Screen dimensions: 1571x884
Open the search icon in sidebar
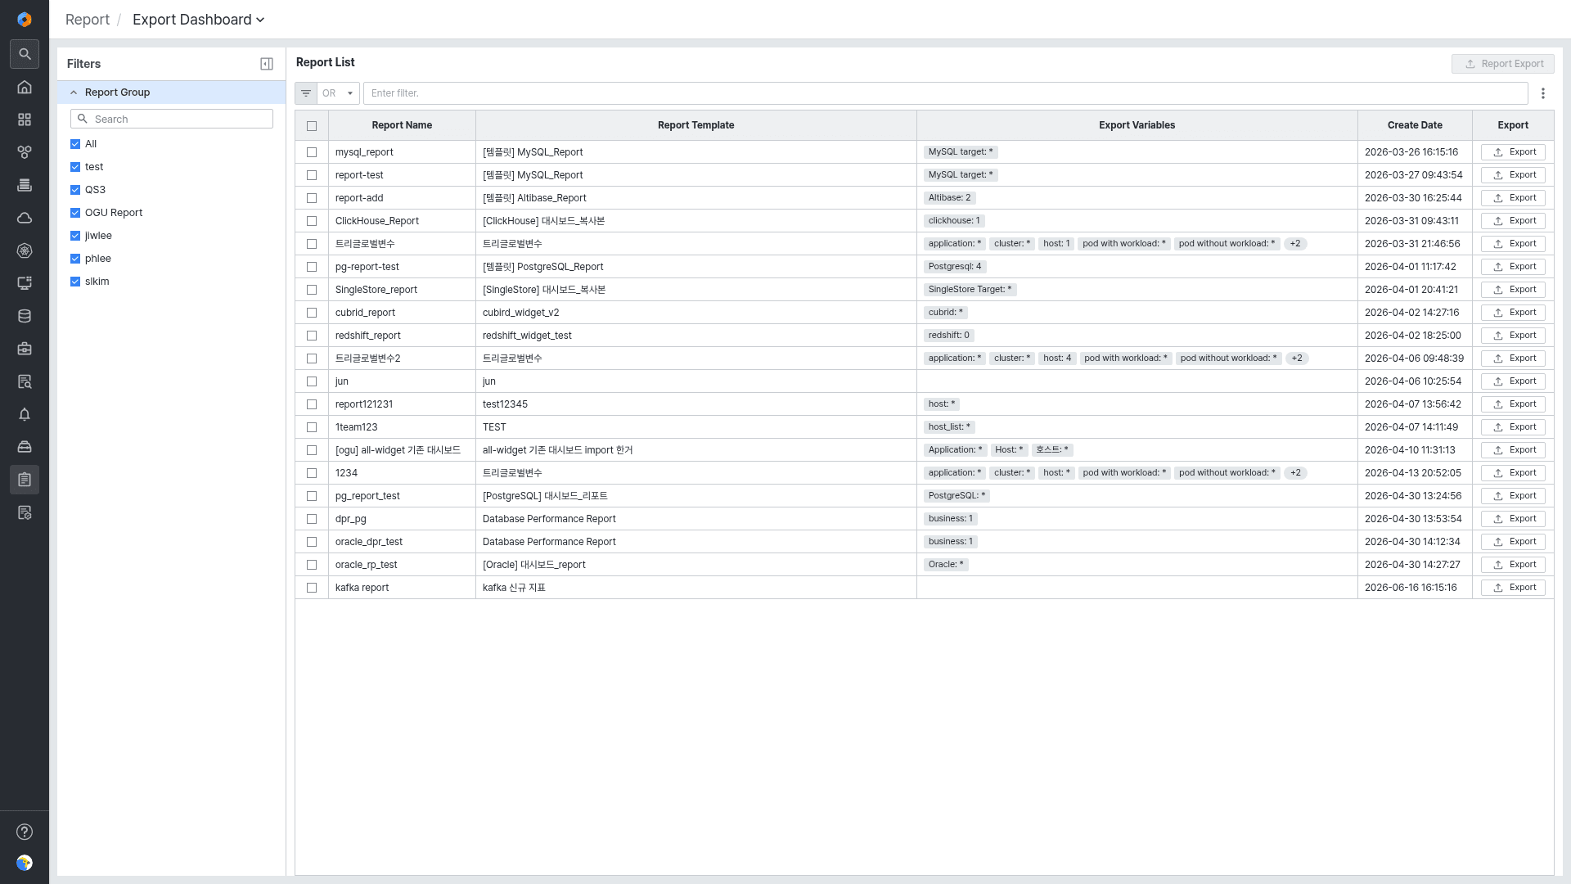tap(25, 54)
